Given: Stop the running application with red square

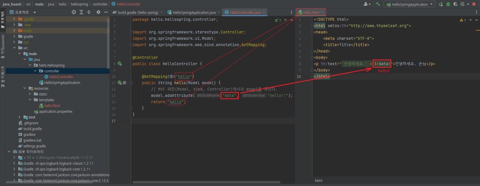Looking at the screenshot, I should click(474, 4).
